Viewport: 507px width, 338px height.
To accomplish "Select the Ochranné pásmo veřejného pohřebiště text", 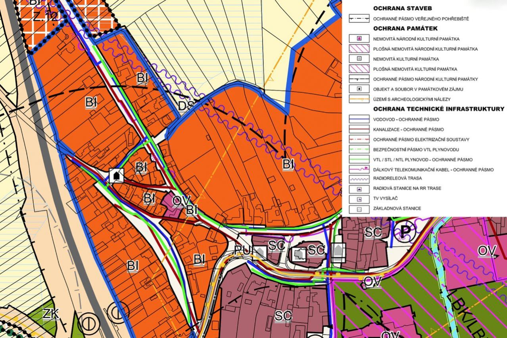I will [x=421, y=19].
